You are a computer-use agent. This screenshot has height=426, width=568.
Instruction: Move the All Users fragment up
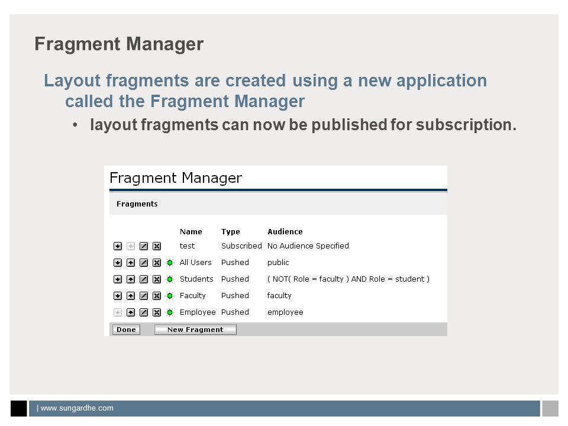tap(131, 263)
